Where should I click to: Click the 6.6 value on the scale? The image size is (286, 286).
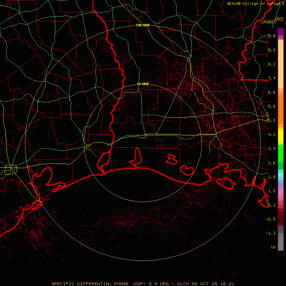click(x=272, y=92)
